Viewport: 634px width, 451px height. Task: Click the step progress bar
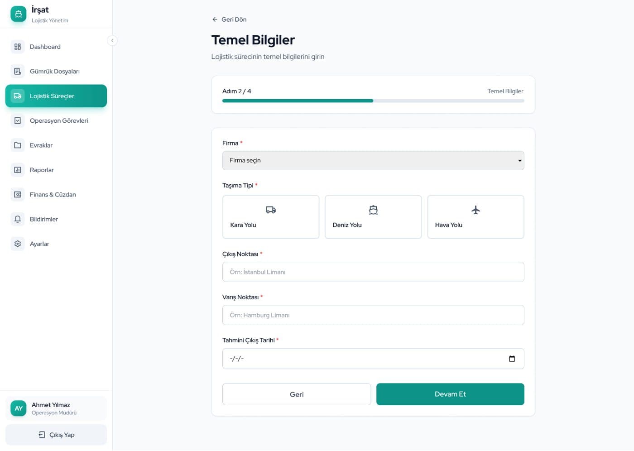(x=373, y=101)
